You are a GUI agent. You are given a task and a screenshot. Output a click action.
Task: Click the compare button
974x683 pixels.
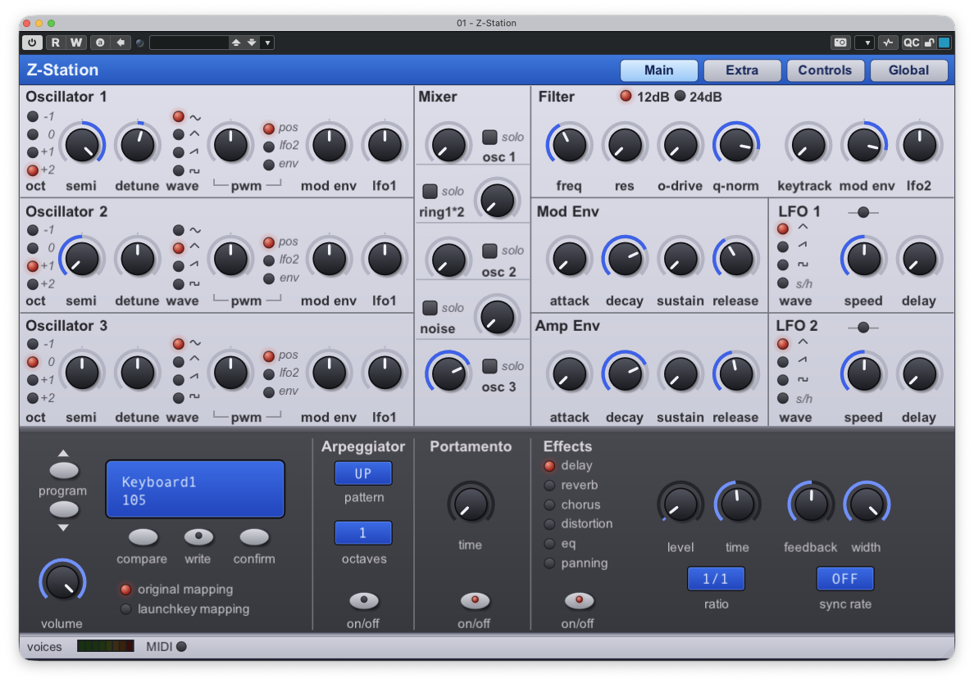click(x=143, y=536)
